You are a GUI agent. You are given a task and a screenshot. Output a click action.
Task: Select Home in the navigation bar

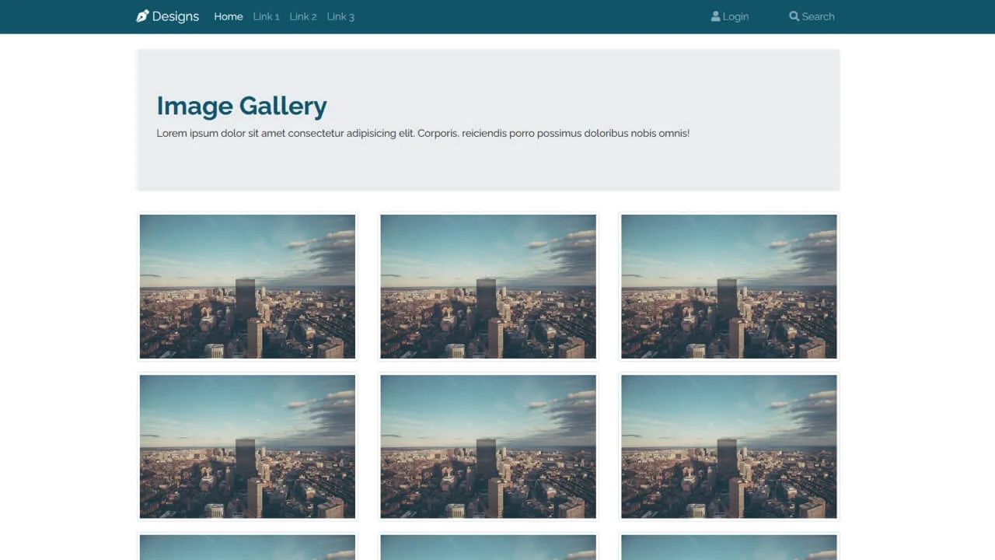click(228, 16)
